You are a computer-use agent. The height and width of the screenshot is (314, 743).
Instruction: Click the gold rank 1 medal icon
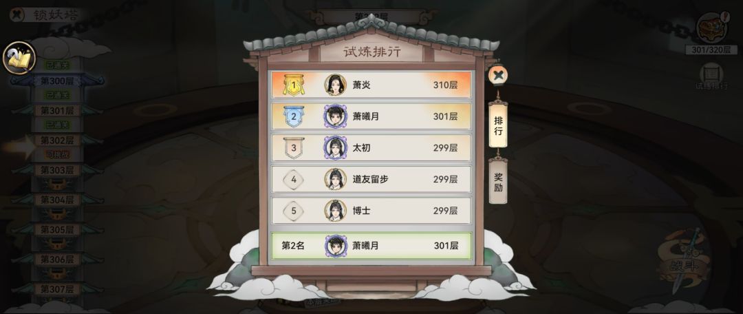(x=293, y=85)
